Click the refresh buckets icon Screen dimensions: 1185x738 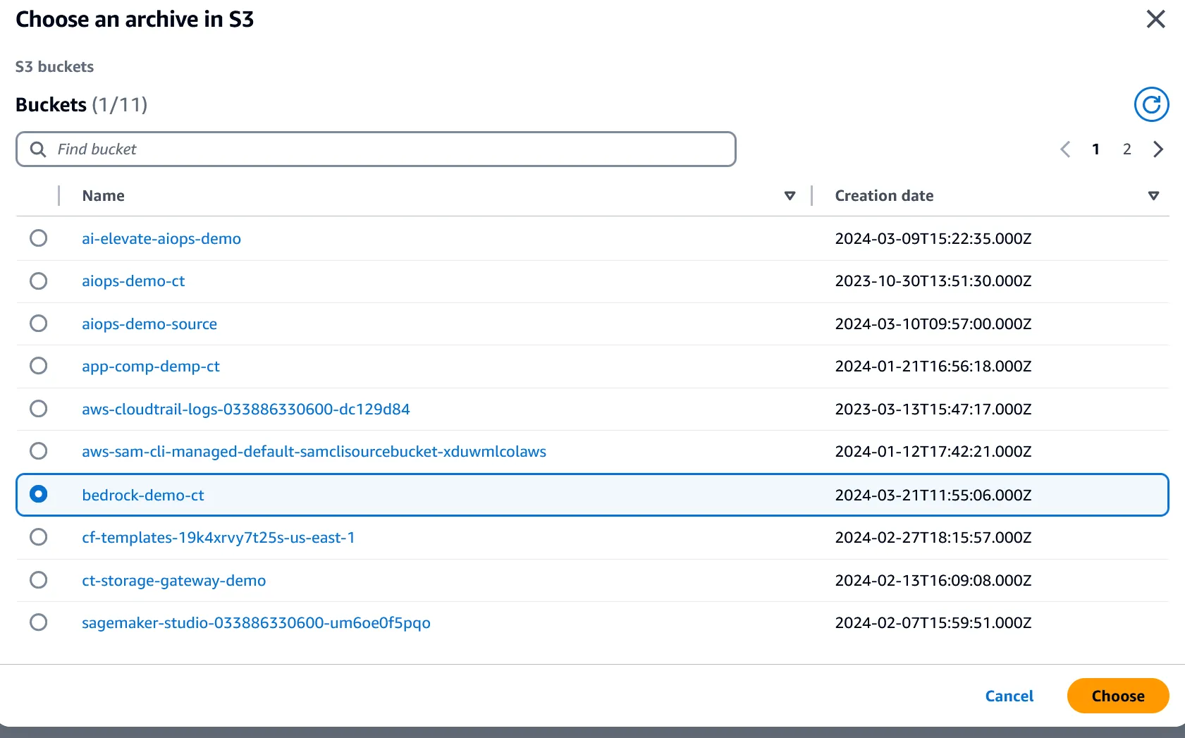[1151, 105]
